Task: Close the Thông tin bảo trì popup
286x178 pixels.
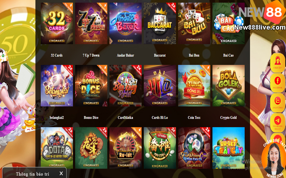Action: pyautogui.click(x=61, y=173)
